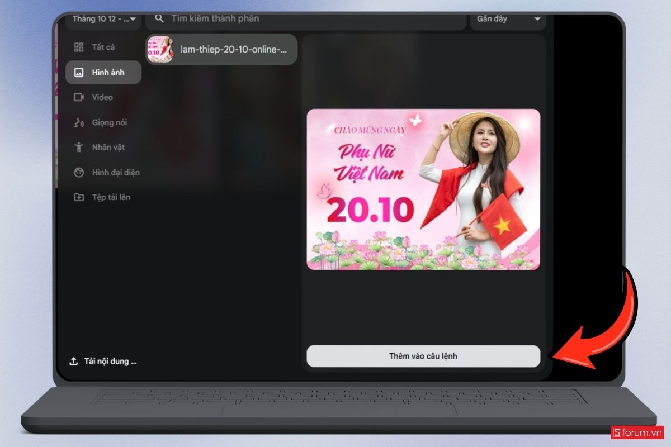
Task: Open the Video category
Action: click(103, 97)
